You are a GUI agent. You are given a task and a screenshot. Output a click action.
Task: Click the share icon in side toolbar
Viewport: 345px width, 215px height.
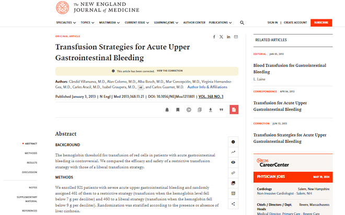(x=233, y=204)
